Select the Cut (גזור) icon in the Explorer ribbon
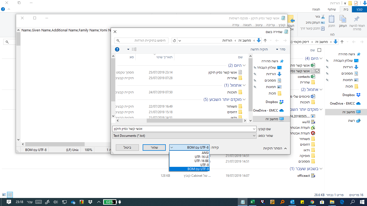The height and width of the screenshot is (206, 367). (x=323, y=17)
